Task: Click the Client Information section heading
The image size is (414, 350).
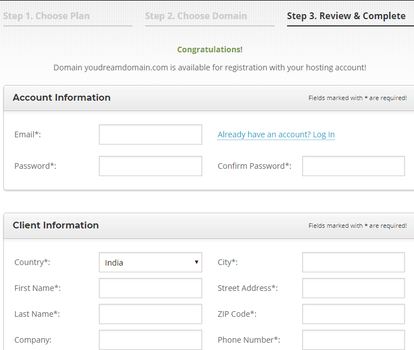Action: point(56,225)
